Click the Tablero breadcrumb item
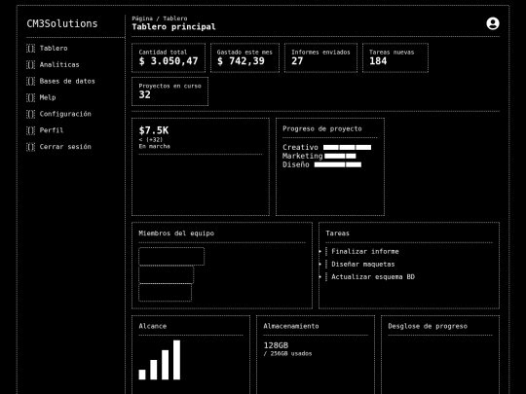Viewport: 526px width, 394px height. (175, 18)
